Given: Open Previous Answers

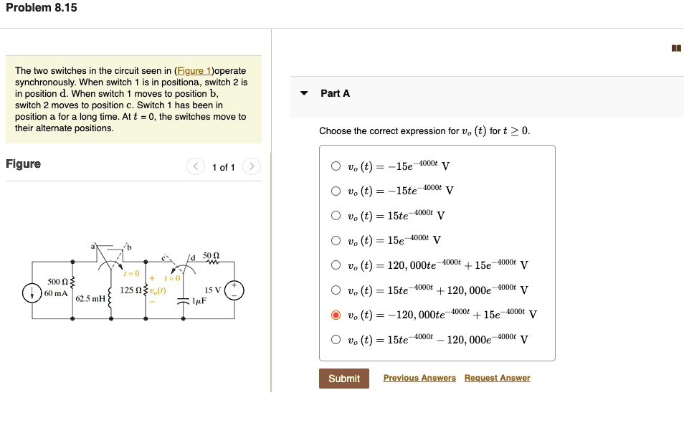Looking at the screenshot, I should [419, 378].
